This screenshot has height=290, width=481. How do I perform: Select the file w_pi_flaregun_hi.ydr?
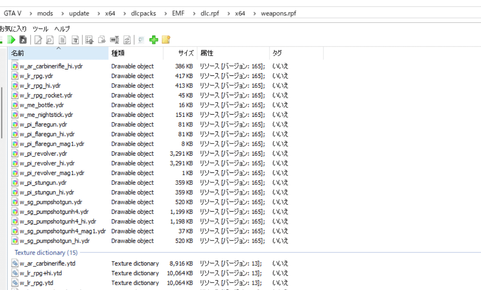tap(47, 134)
